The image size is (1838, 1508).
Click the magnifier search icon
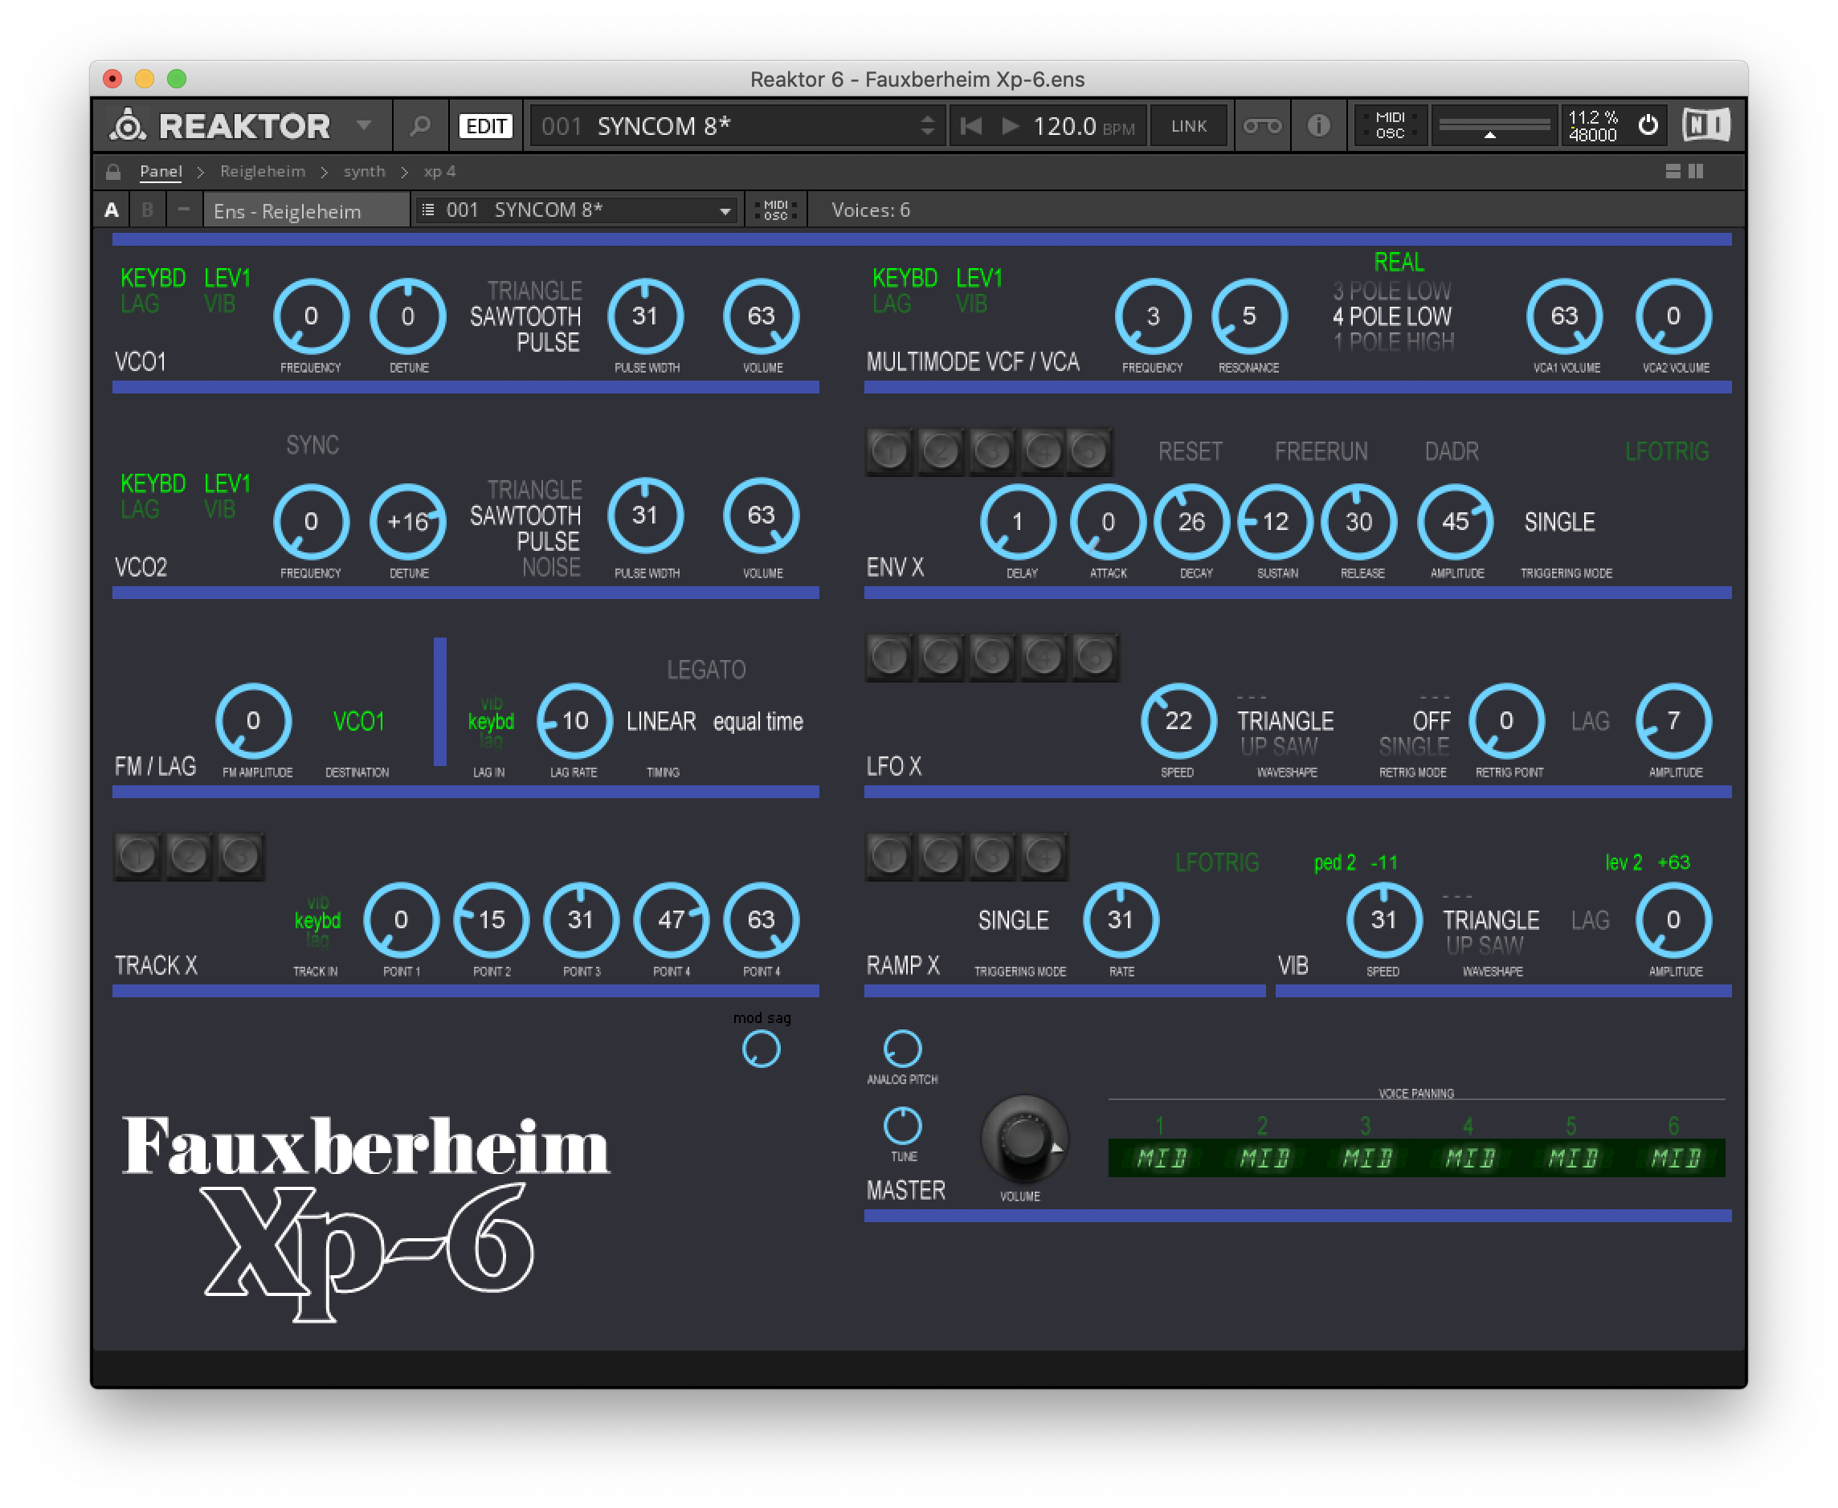[421, 126]
